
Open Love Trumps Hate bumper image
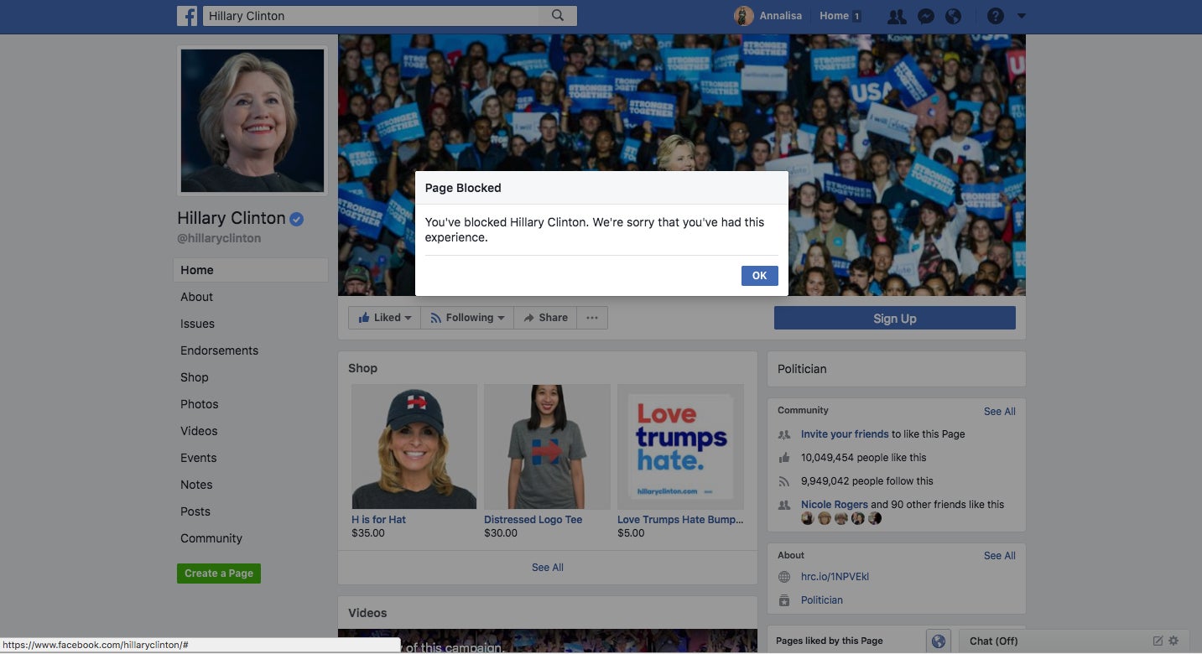click(680, 447)
